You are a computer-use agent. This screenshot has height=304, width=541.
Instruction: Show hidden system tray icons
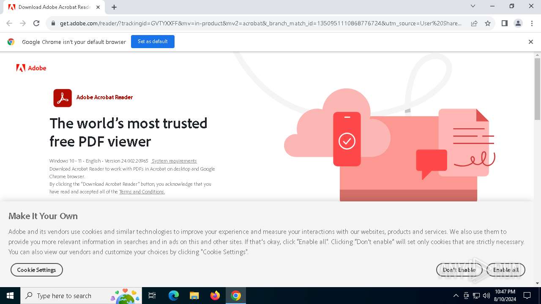pyautogui.click(x=456, y=296)
